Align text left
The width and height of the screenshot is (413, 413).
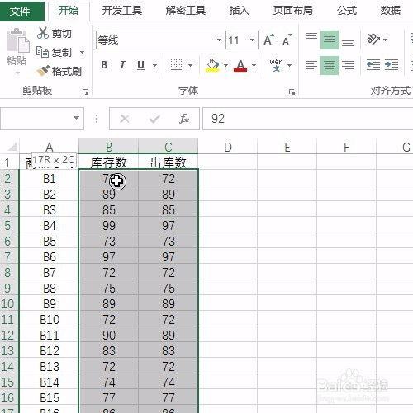(x=311, y=65)
